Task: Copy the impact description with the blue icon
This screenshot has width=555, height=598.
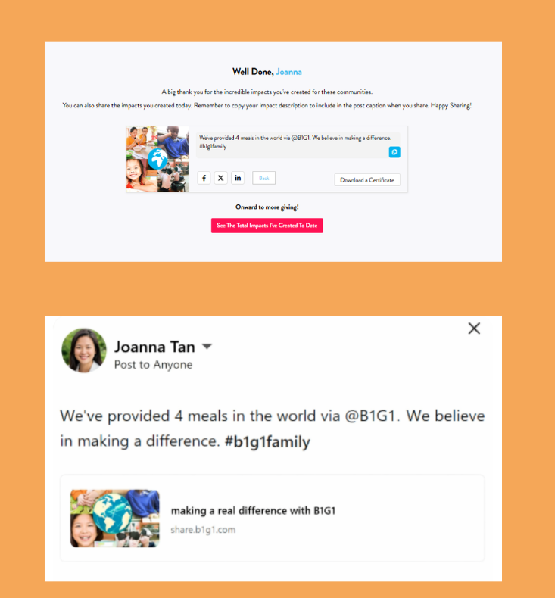Action: click(394, 152)
